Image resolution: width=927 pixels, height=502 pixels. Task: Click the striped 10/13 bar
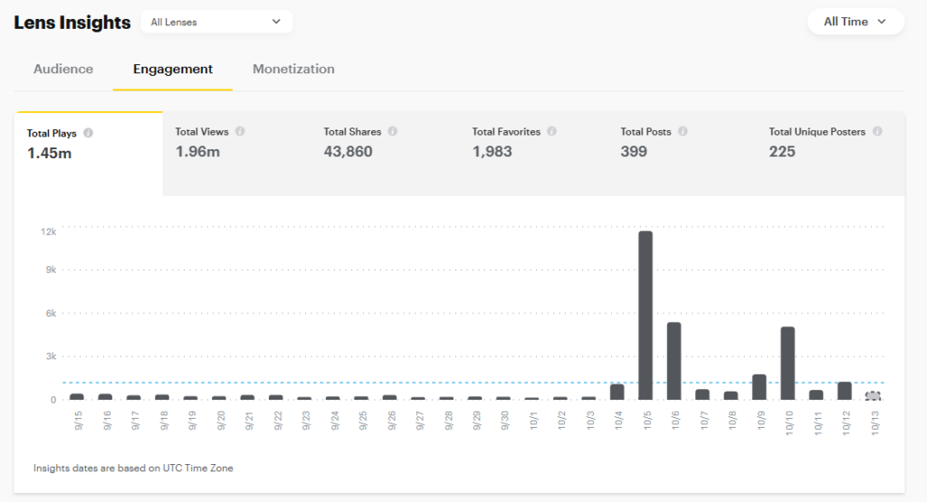click(x=873, y=395)
